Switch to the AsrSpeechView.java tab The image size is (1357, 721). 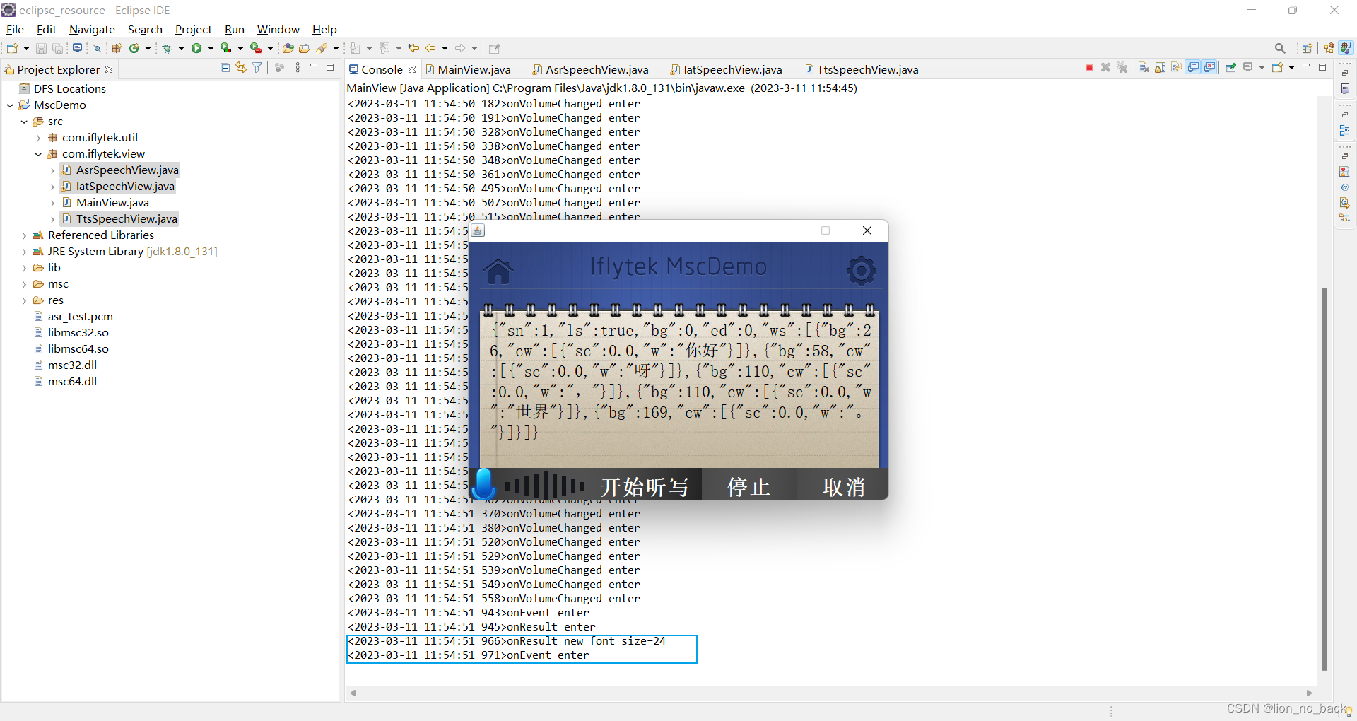click(x=591, y=69)
